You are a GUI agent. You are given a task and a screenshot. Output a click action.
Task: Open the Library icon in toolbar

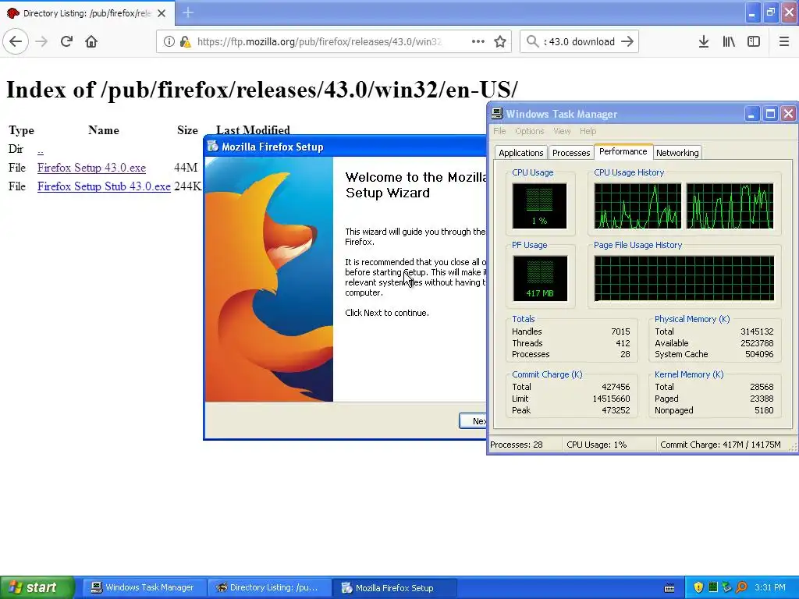tap(729, 41)
